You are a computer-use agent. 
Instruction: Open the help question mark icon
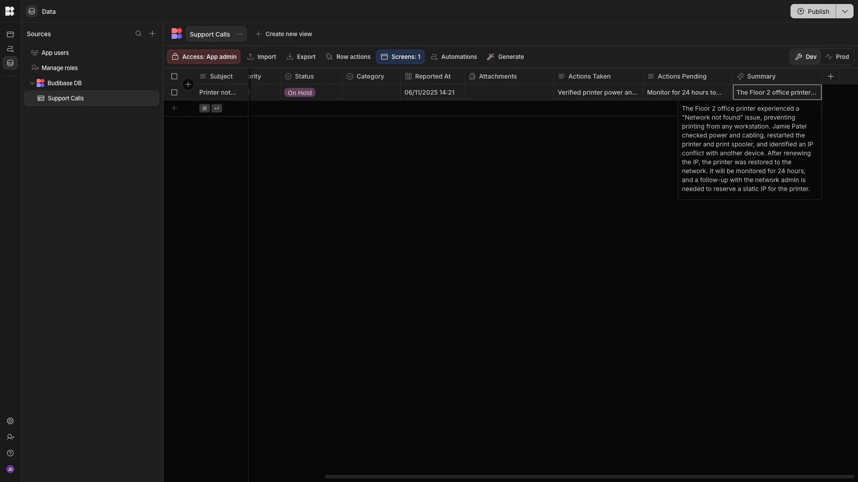[10, 453]
